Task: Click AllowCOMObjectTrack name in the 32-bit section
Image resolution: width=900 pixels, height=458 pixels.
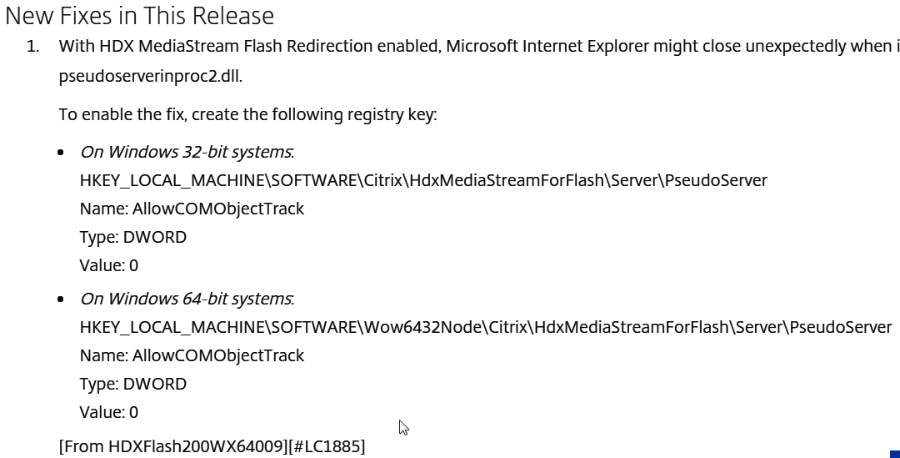Action: click(x=218, y=209)
